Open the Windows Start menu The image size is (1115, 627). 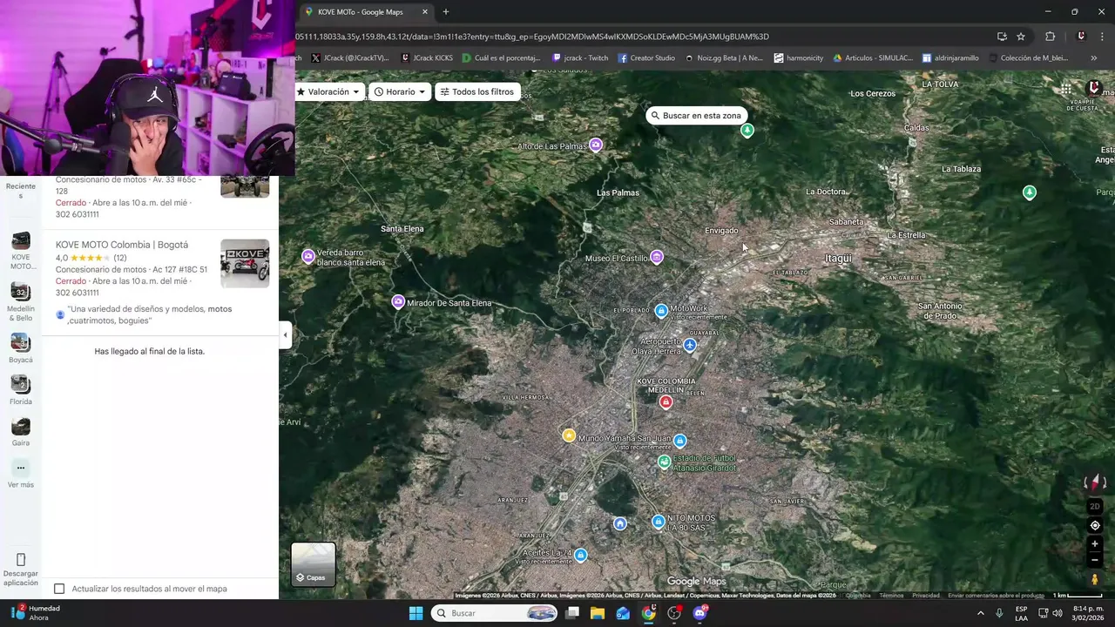point(416,613)
